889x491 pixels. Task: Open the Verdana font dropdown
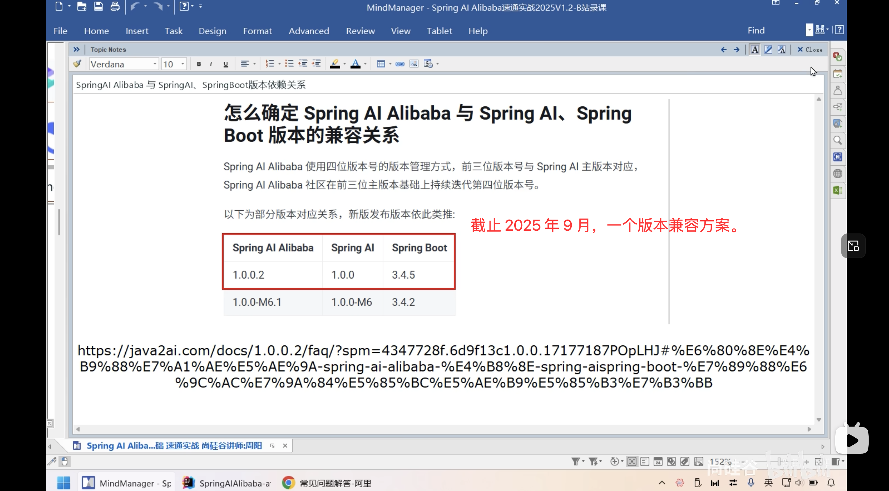pos(155,64)
